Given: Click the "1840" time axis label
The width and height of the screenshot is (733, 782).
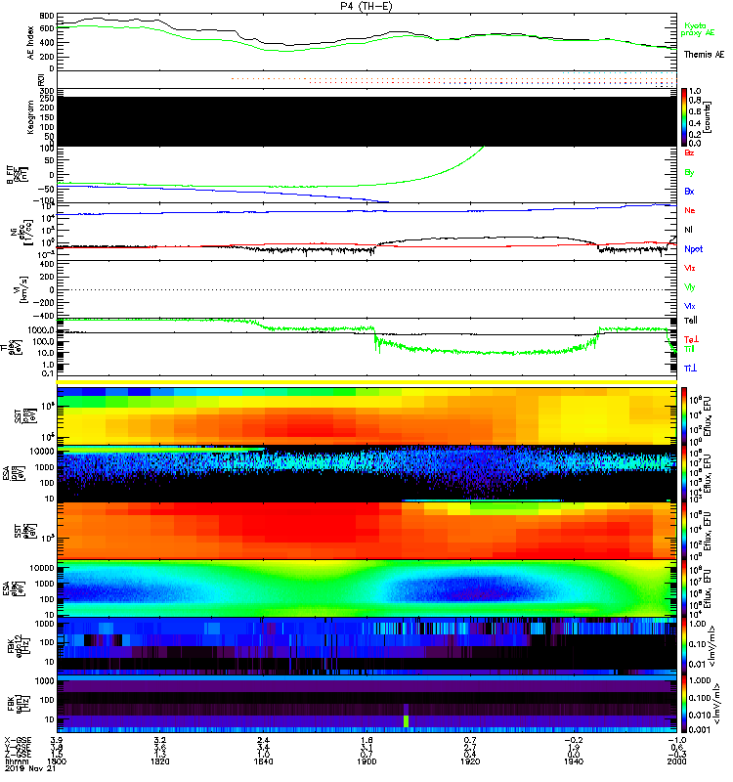Looking at the screenshot, I should 263,761.
